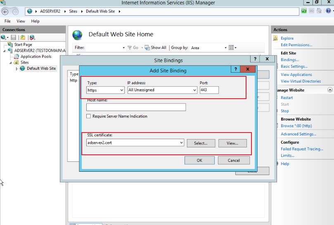334x225 pixels.
Task: Click the Up folder icon in Connections
Action: click(23, 38)
